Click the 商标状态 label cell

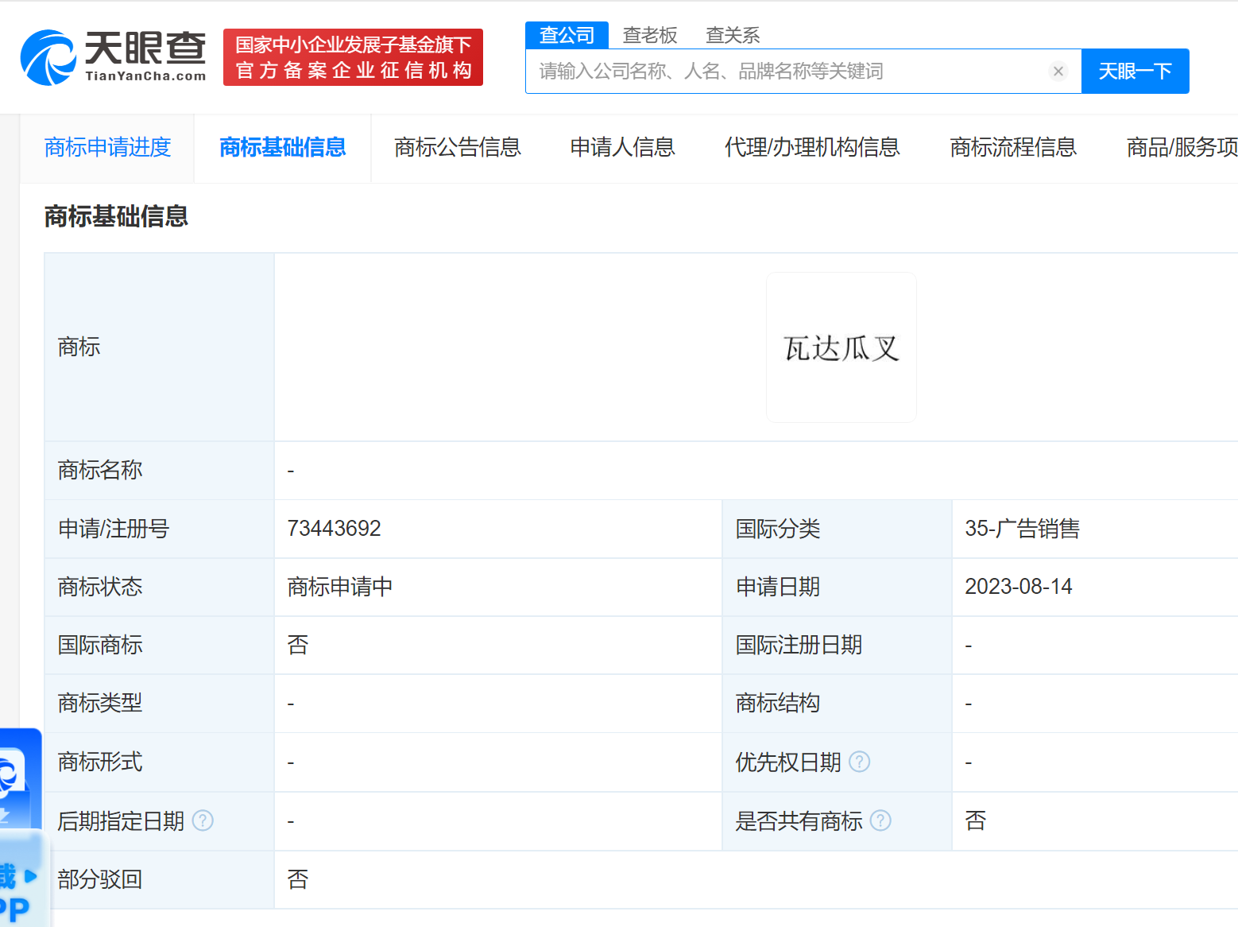(x=160, y=587)
